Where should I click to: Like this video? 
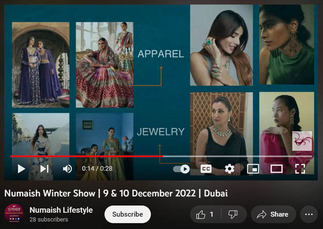205,214
